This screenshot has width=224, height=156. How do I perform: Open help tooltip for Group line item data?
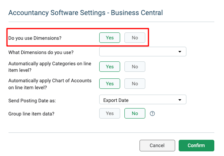(x=152, y=114)
